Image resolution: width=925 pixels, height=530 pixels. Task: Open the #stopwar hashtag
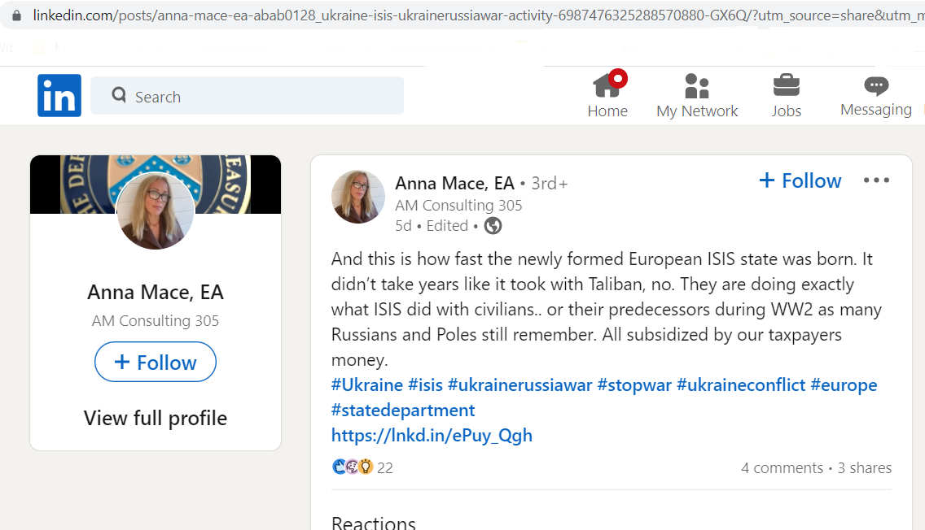click(x=634, y=384)
